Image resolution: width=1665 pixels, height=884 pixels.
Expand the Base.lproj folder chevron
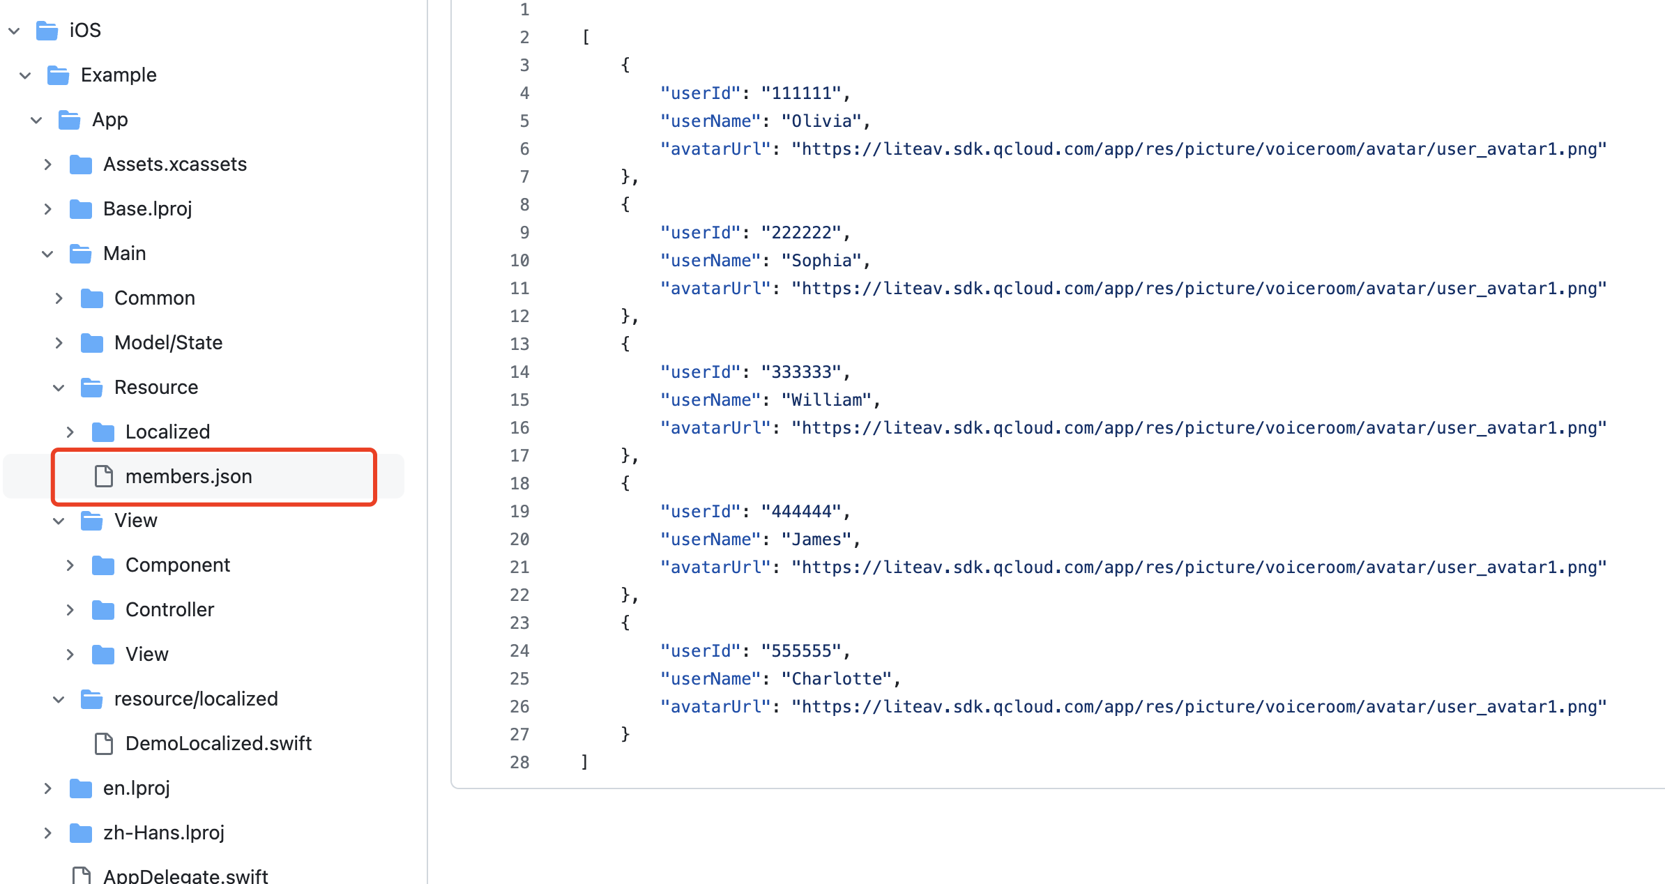click(47, 209)
